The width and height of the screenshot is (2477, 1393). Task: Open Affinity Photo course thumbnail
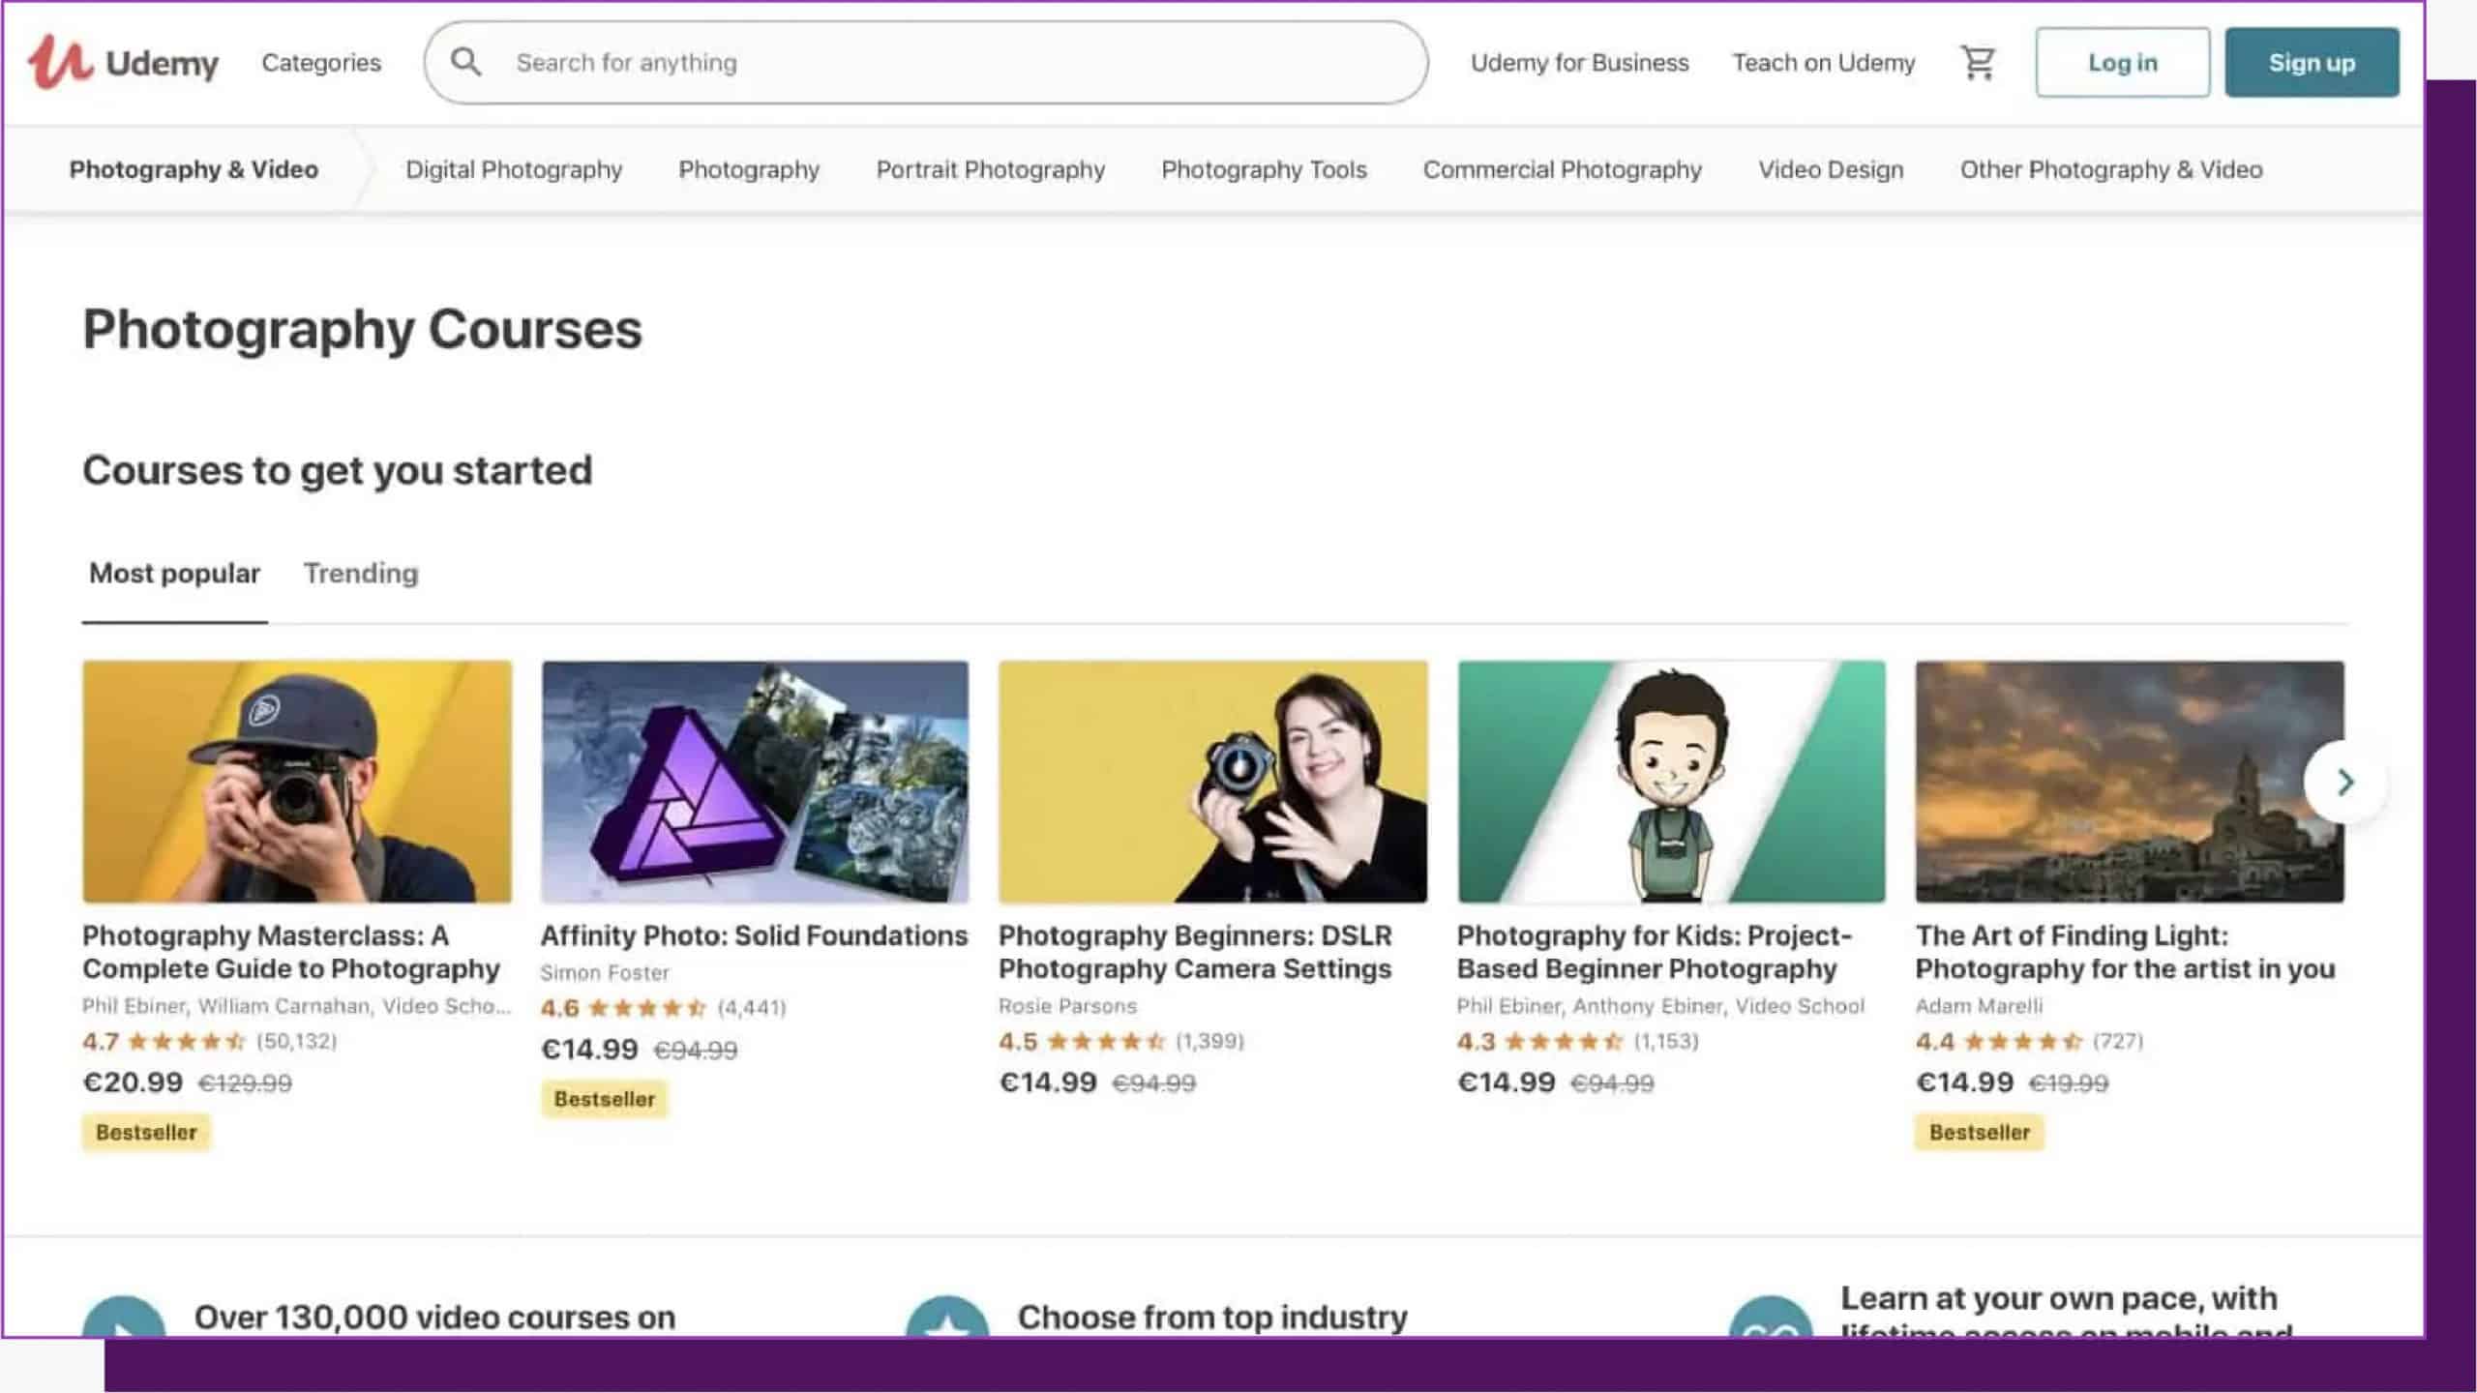754,782
